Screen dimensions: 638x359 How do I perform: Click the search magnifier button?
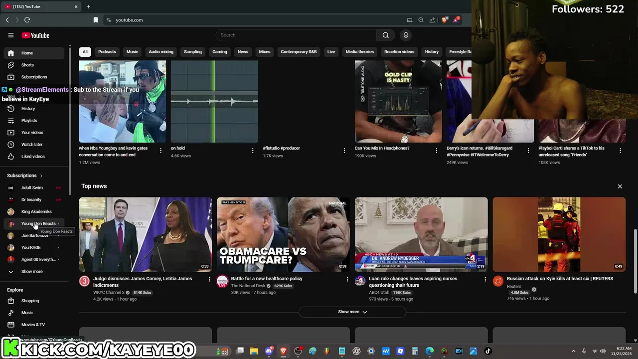[x=385, y=35]
